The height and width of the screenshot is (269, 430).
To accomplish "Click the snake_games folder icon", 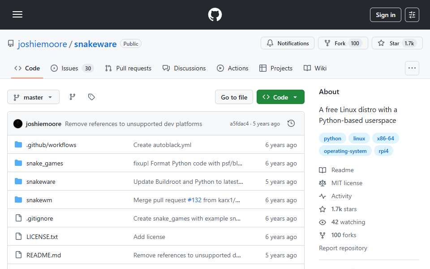I will (18, 163).
